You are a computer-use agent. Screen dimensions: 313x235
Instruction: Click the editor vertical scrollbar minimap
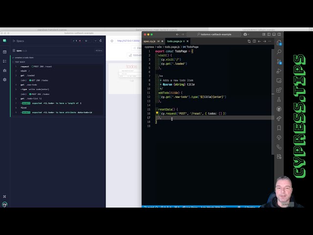click(273, 102)
